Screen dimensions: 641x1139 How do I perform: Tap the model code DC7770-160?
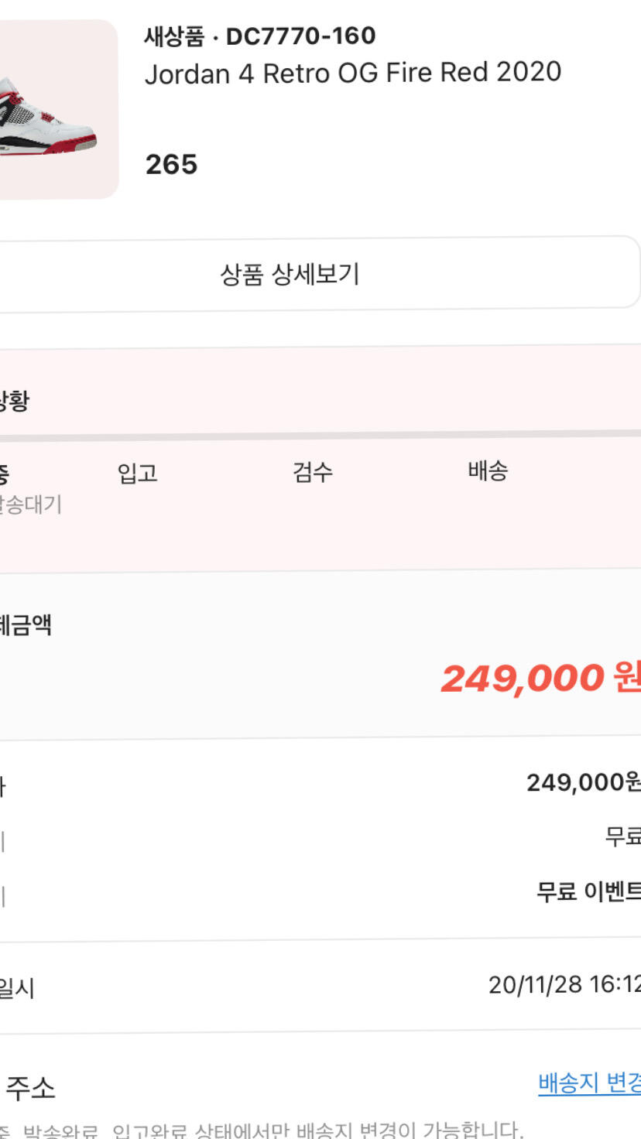(300, 36)
